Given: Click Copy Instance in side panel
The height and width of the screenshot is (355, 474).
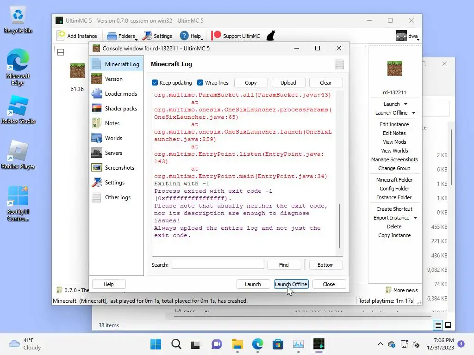Looking at the screenshot, I should tap(394, 235).
